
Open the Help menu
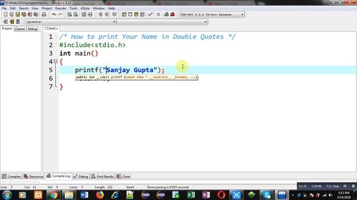coord(112,8)
